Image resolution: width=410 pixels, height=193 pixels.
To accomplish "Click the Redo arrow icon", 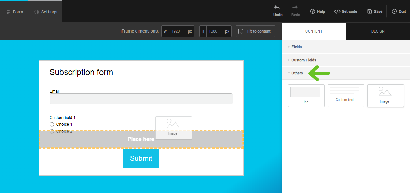I will pyautogui.click(x=296, y=8).
